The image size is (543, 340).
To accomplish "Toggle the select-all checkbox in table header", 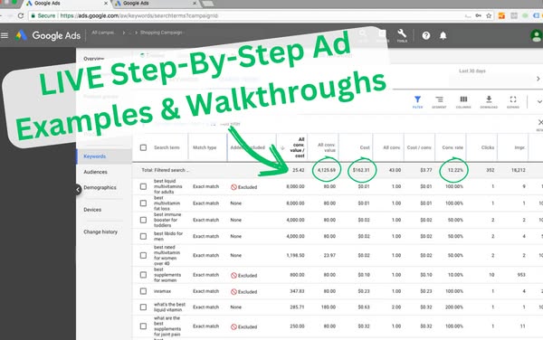I will click(x=143, y=147).
